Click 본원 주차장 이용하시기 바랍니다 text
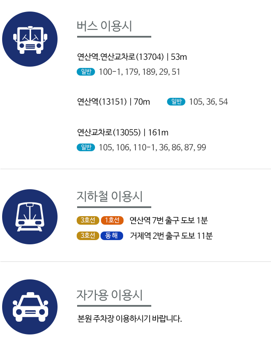The height and width of the screenshot is (346, 271). click(x=130, y=319)
